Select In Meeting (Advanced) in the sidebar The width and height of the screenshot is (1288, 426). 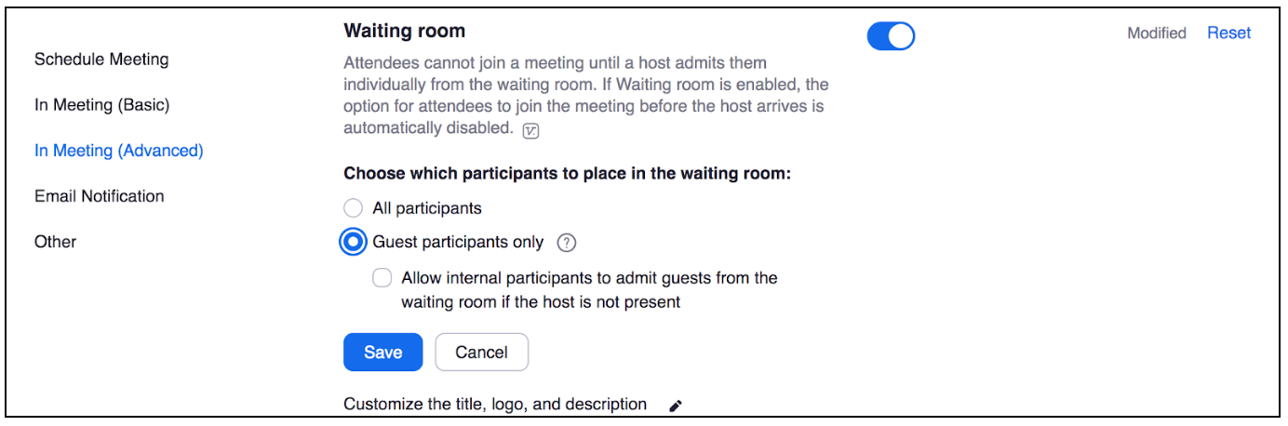(119, 151)
